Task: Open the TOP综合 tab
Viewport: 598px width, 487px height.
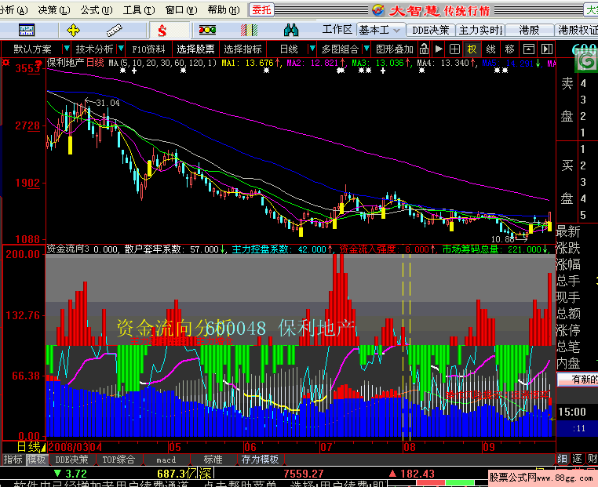Action: click(x=119, y=460)
